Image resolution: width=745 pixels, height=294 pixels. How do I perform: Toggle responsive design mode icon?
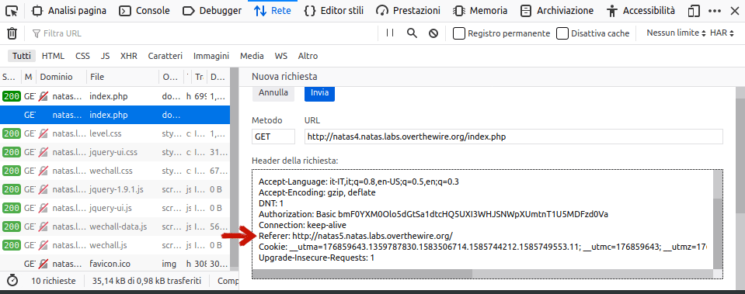click(695, 10)
